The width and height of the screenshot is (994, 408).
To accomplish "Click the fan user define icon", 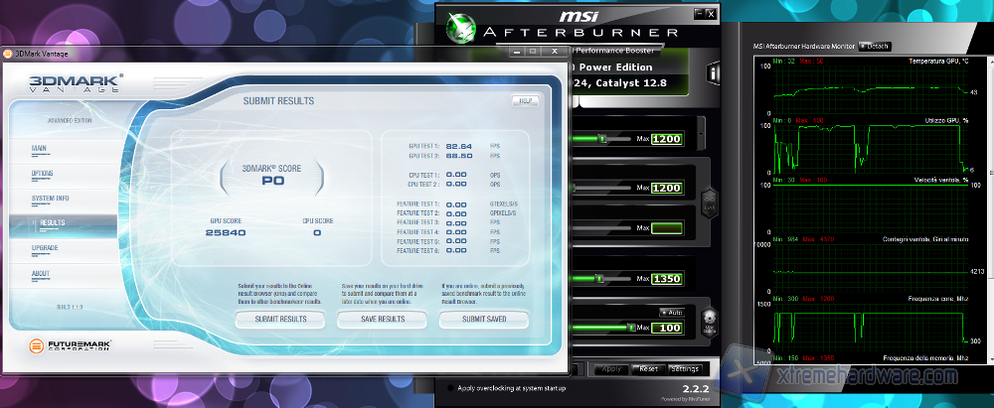I will (710, 323).
